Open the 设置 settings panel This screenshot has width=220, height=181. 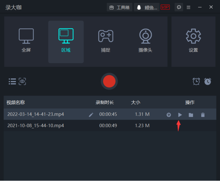coord(193,41)
